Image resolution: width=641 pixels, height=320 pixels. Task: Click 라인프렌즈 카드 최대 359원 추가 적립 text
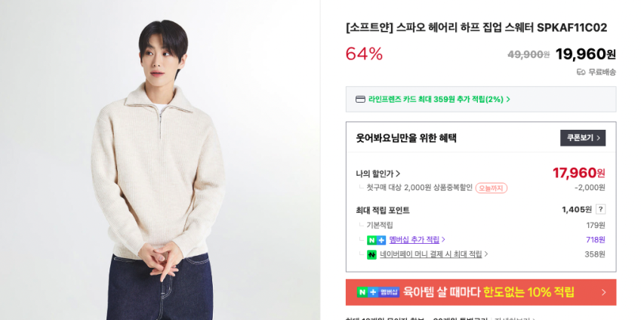[436, 100]
